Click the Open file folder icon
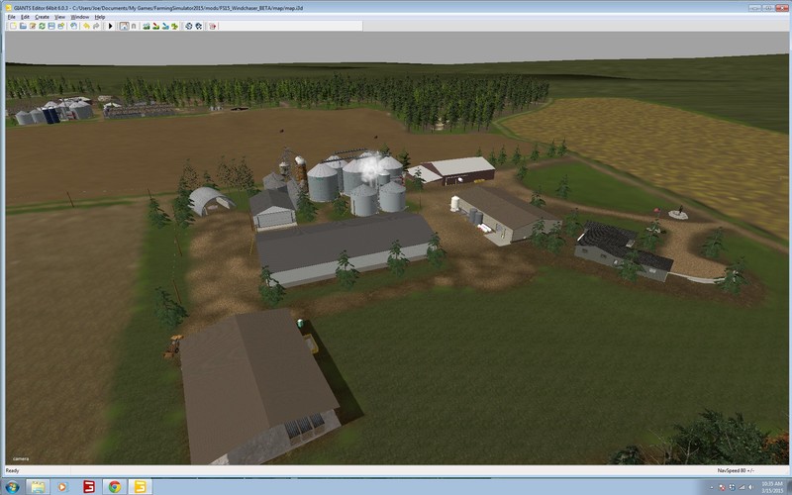The width and height of the screenshot is (792, 495). point(23,26)
